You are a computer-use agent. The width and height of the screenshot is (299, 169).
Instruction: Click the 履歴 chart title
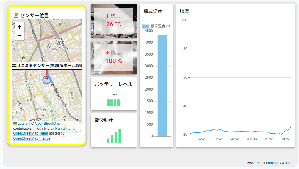(184, 11)
